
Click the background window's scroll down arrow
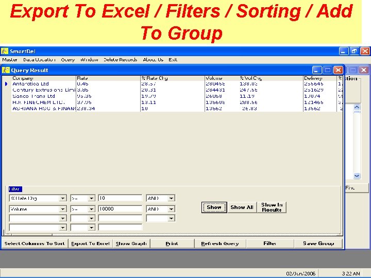357,176
